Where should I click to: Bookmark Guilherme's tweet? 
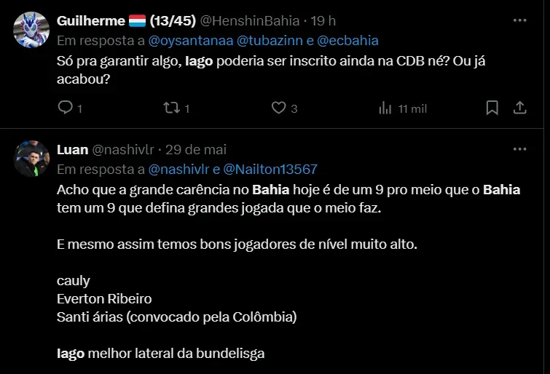pos(492,108)
